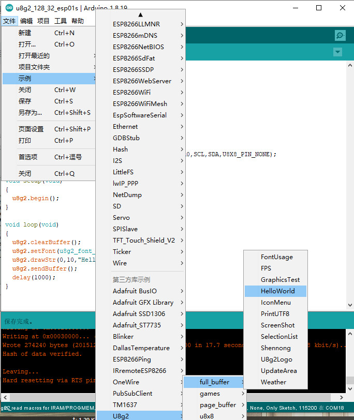
Task: Select 另存为... in the file menu
Action: click(49, 113)
